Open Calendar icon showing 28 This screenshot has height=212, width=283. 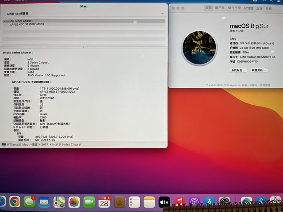pos(104,202)
